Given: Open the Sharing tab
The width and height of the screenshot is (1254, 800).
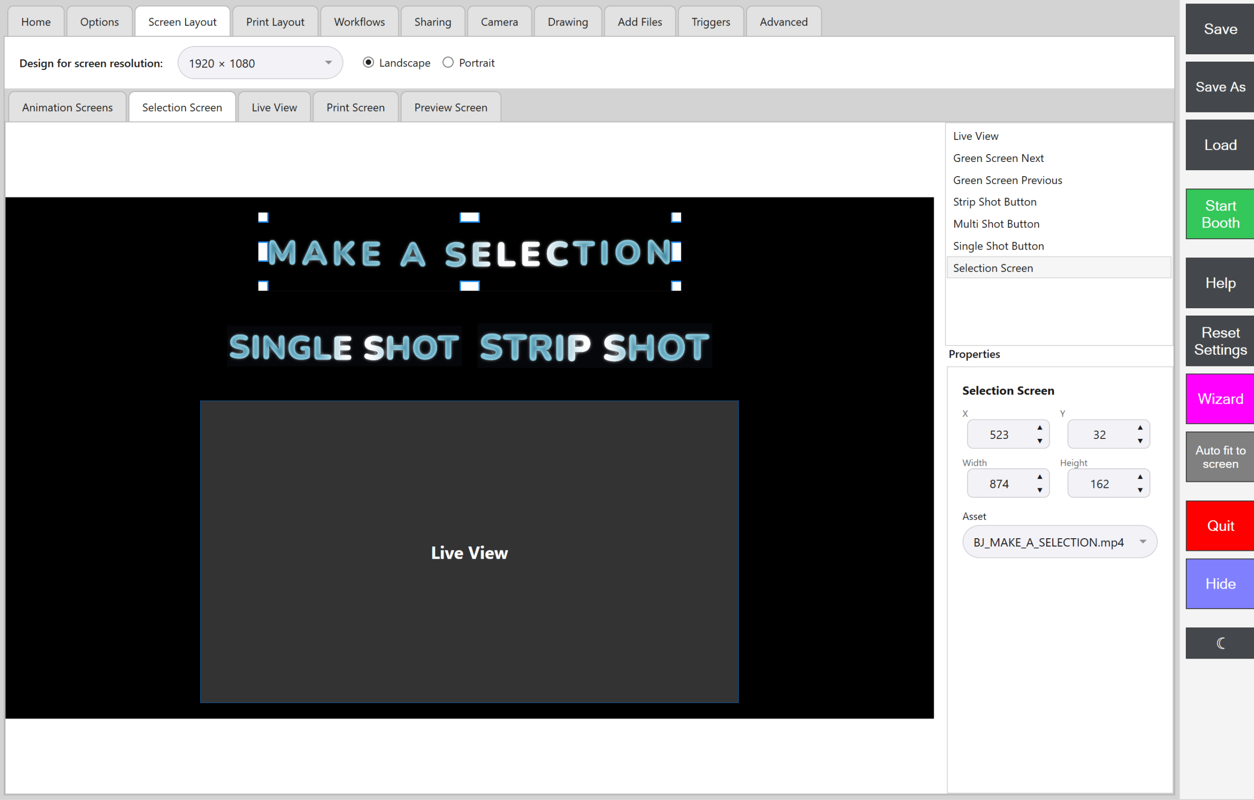Looking at the screenshot, I should tap(433, 22).
